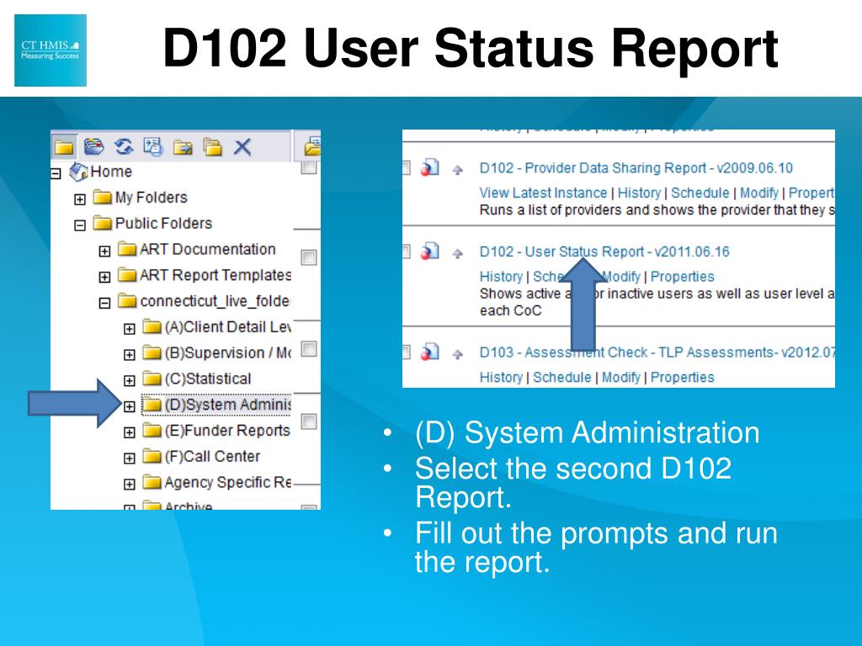Image resolution: width=862 pixels, height=646 pixels.
Task: Click report icon beside D103 Assessment Check
Action: (x=430, y=352)
